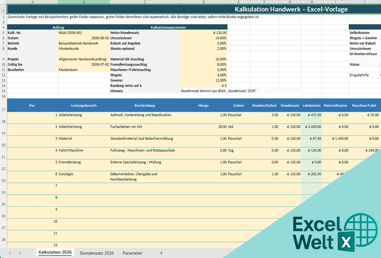Click the Status label
Screen dimensions: 381x258
pyautogui.click(x=354, y=64)
